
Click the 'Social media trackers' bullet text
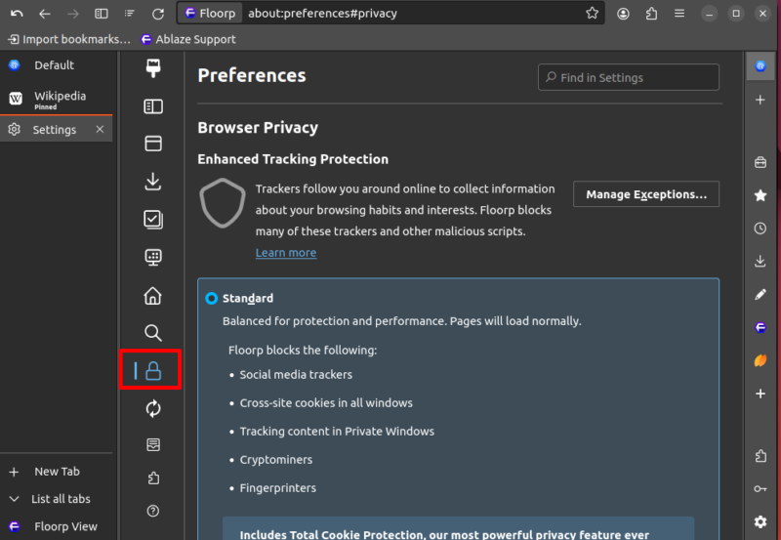296,375
